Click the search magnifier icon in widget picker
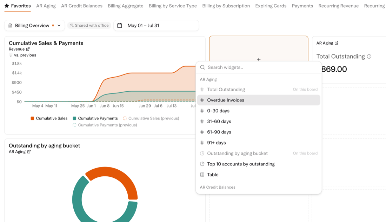This screenshot has width=386, height=222. coord(202,67)
